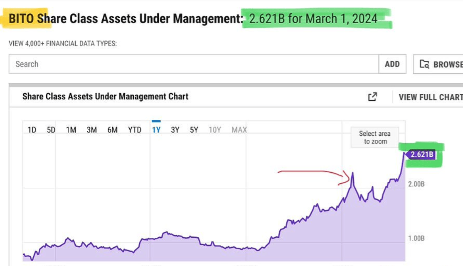
Task: Switch chart to 3M range
Action: click(92, 130)
